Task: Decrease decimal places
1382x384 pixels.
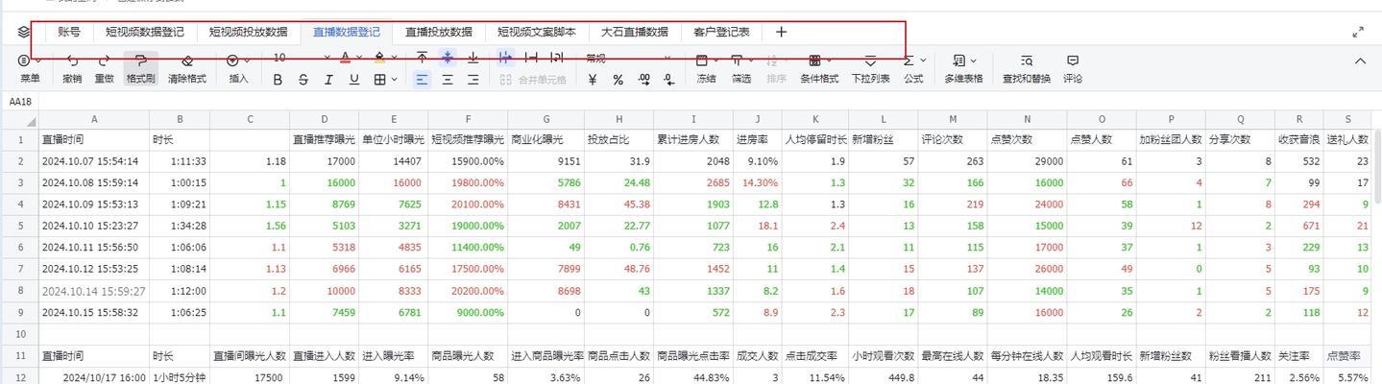Action: [668, 80]
